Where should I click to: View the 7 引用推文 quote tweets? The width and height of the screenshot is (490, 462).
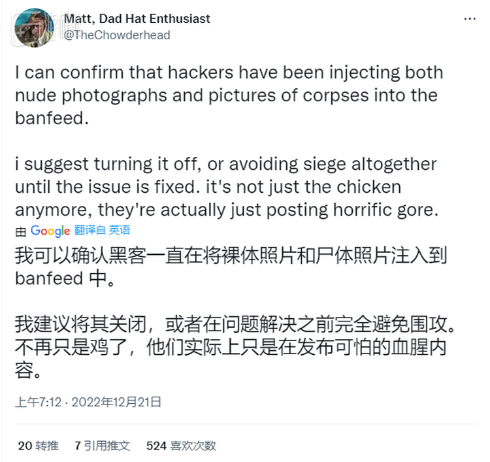pyautogui.click(x=102, y=446)
